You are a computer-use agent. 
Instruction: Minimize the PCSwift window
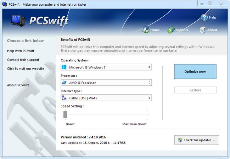[x=202, y=4]
